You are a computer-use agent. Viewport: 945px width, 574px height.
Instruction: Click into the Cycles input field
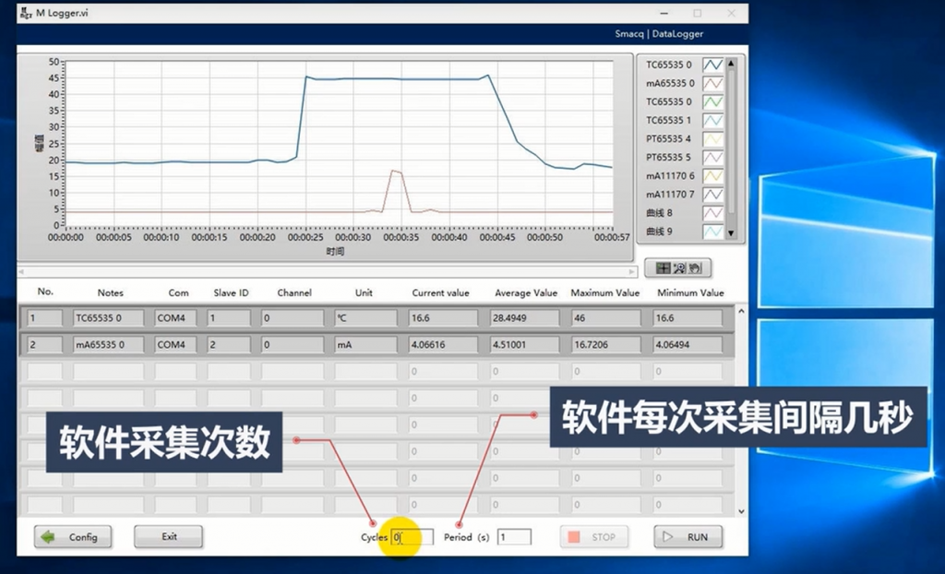pos(413,536)
